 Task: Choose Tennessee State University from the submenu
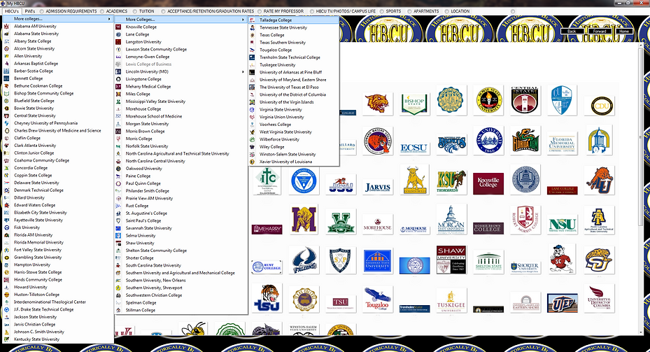(x=283, y=27)
